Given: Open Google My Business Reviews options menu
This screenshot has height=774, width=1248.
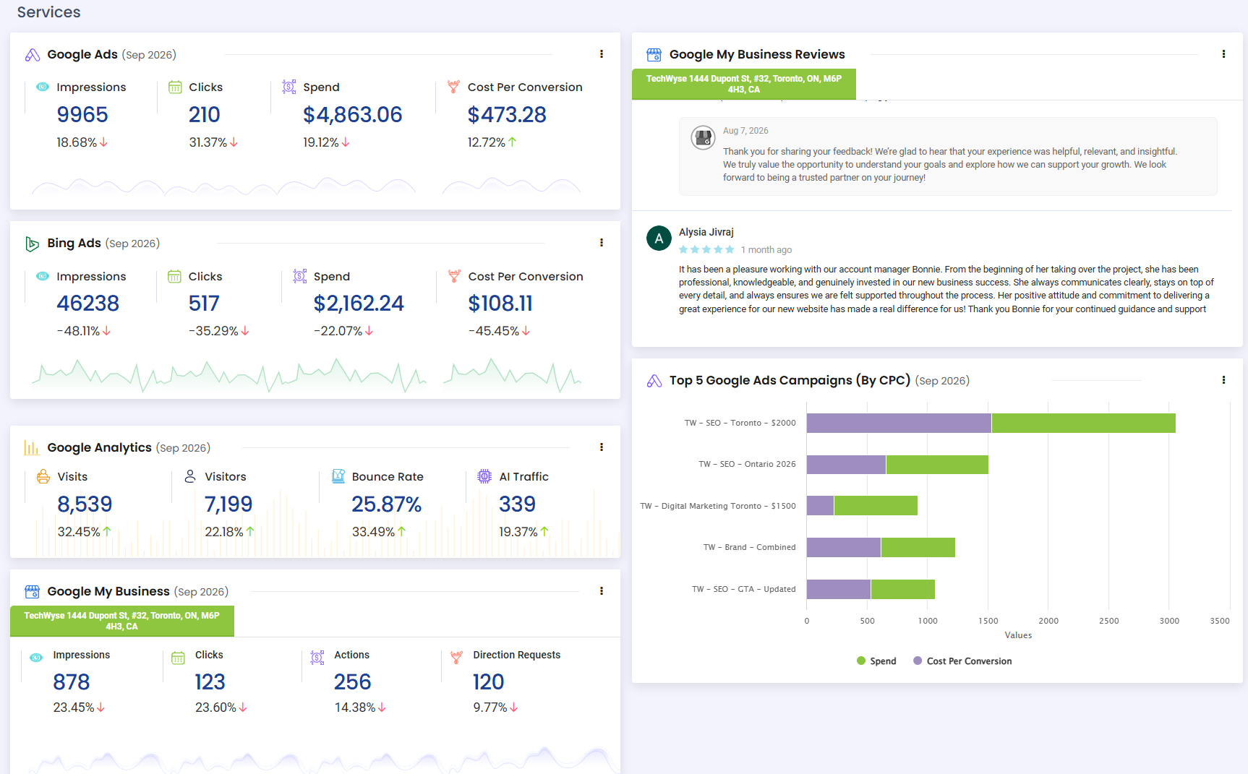Looking at the screenshot, I should click(x=1223, y=54).
